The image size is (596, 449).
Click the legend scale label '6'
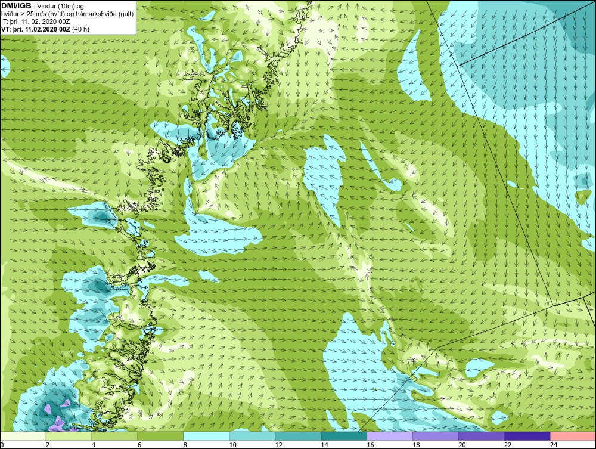coord(139,445)
